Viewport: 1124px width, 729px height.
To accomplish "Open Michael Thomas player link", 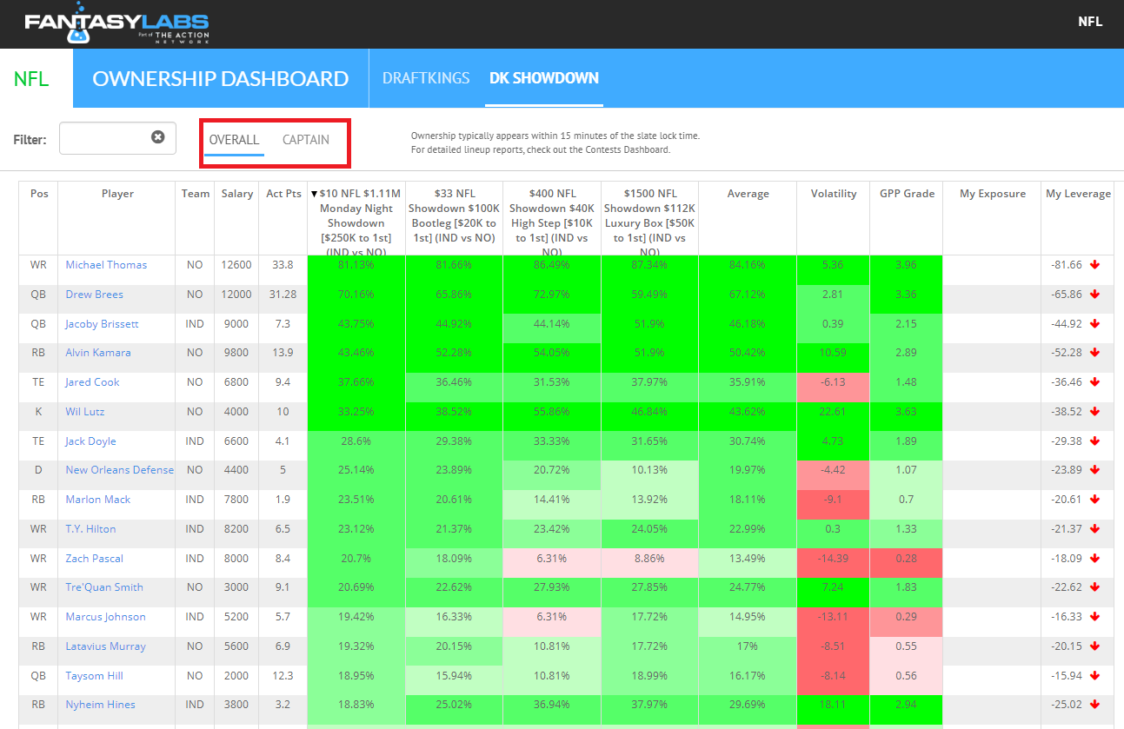I will pyautogui.click(x=106, y=265).
